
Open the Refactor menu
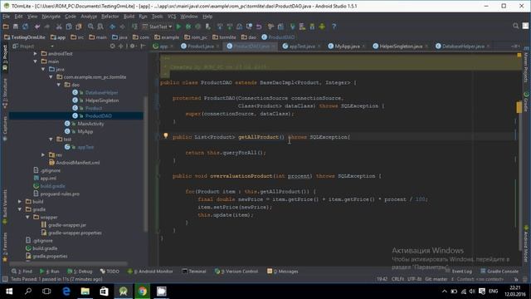pyautogui.click(x=110, y=17)
